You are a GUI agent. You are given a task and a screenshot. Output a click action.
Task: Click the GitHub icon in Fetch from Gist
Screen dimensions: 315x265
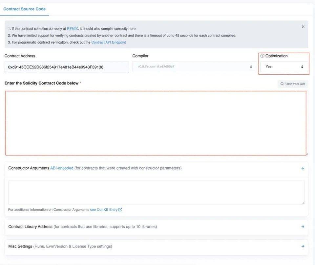[282, 84]
